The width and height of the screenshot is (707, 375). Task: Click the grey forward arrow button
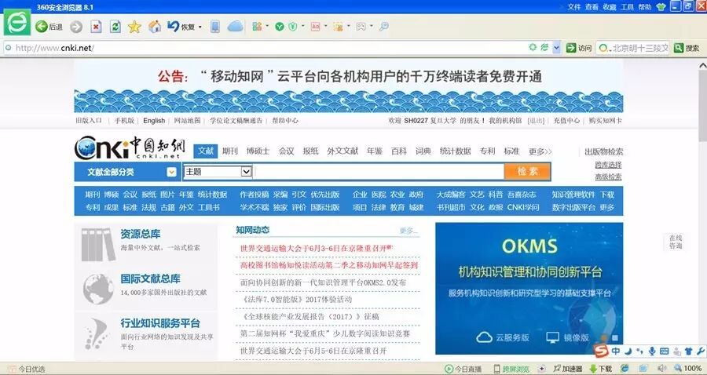76,27
